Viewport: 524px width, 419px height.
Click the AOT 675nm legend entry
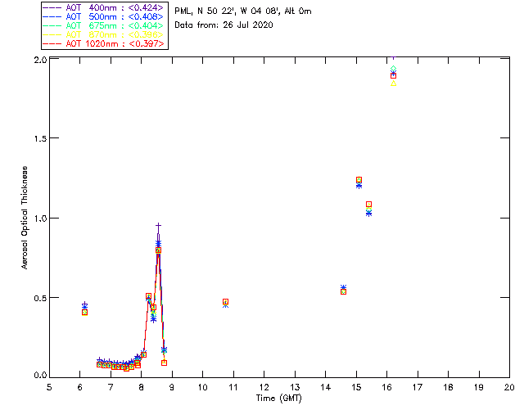104,25
